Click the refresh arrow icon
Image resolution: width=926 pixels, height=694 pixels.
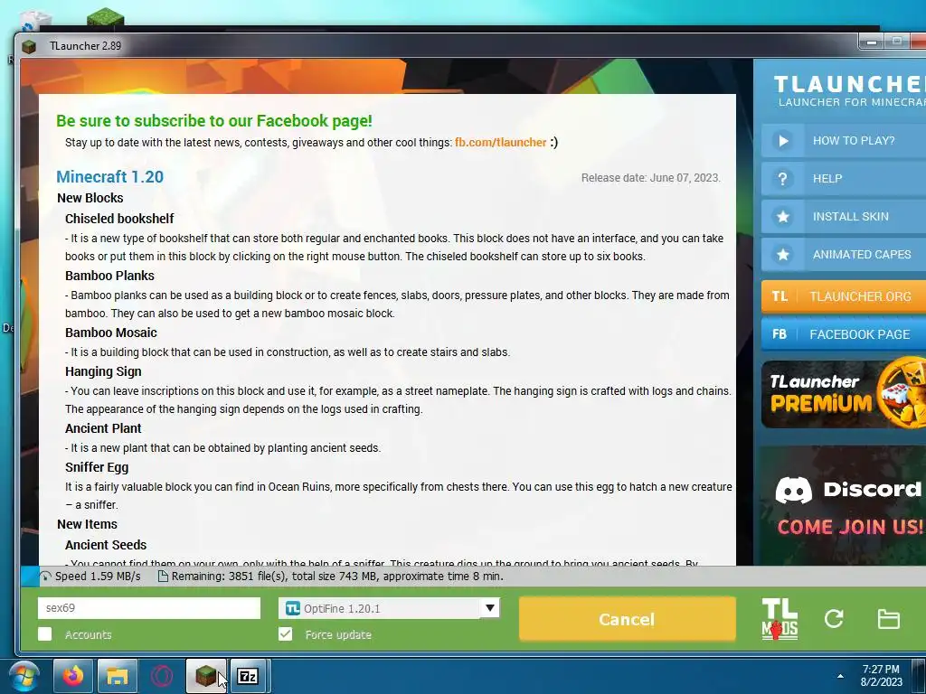tap(834, 618)
